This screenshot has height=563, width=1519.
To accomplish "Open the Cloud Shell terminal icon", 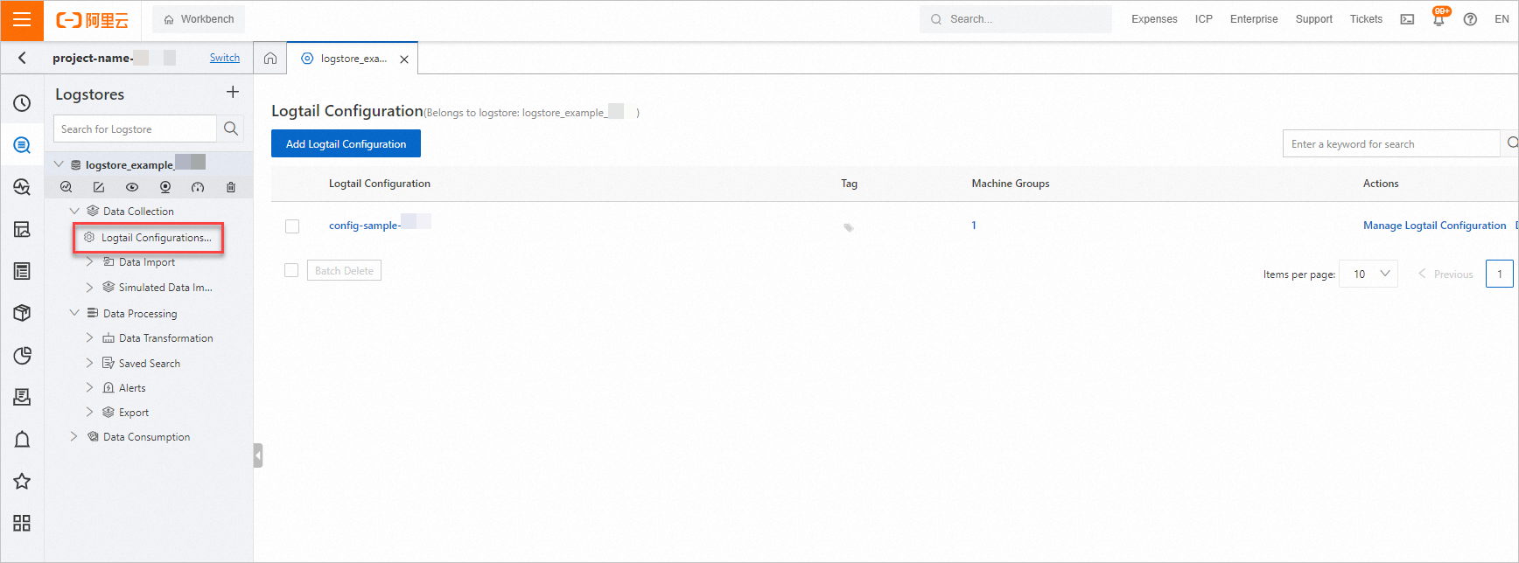I will point(1407,19).
